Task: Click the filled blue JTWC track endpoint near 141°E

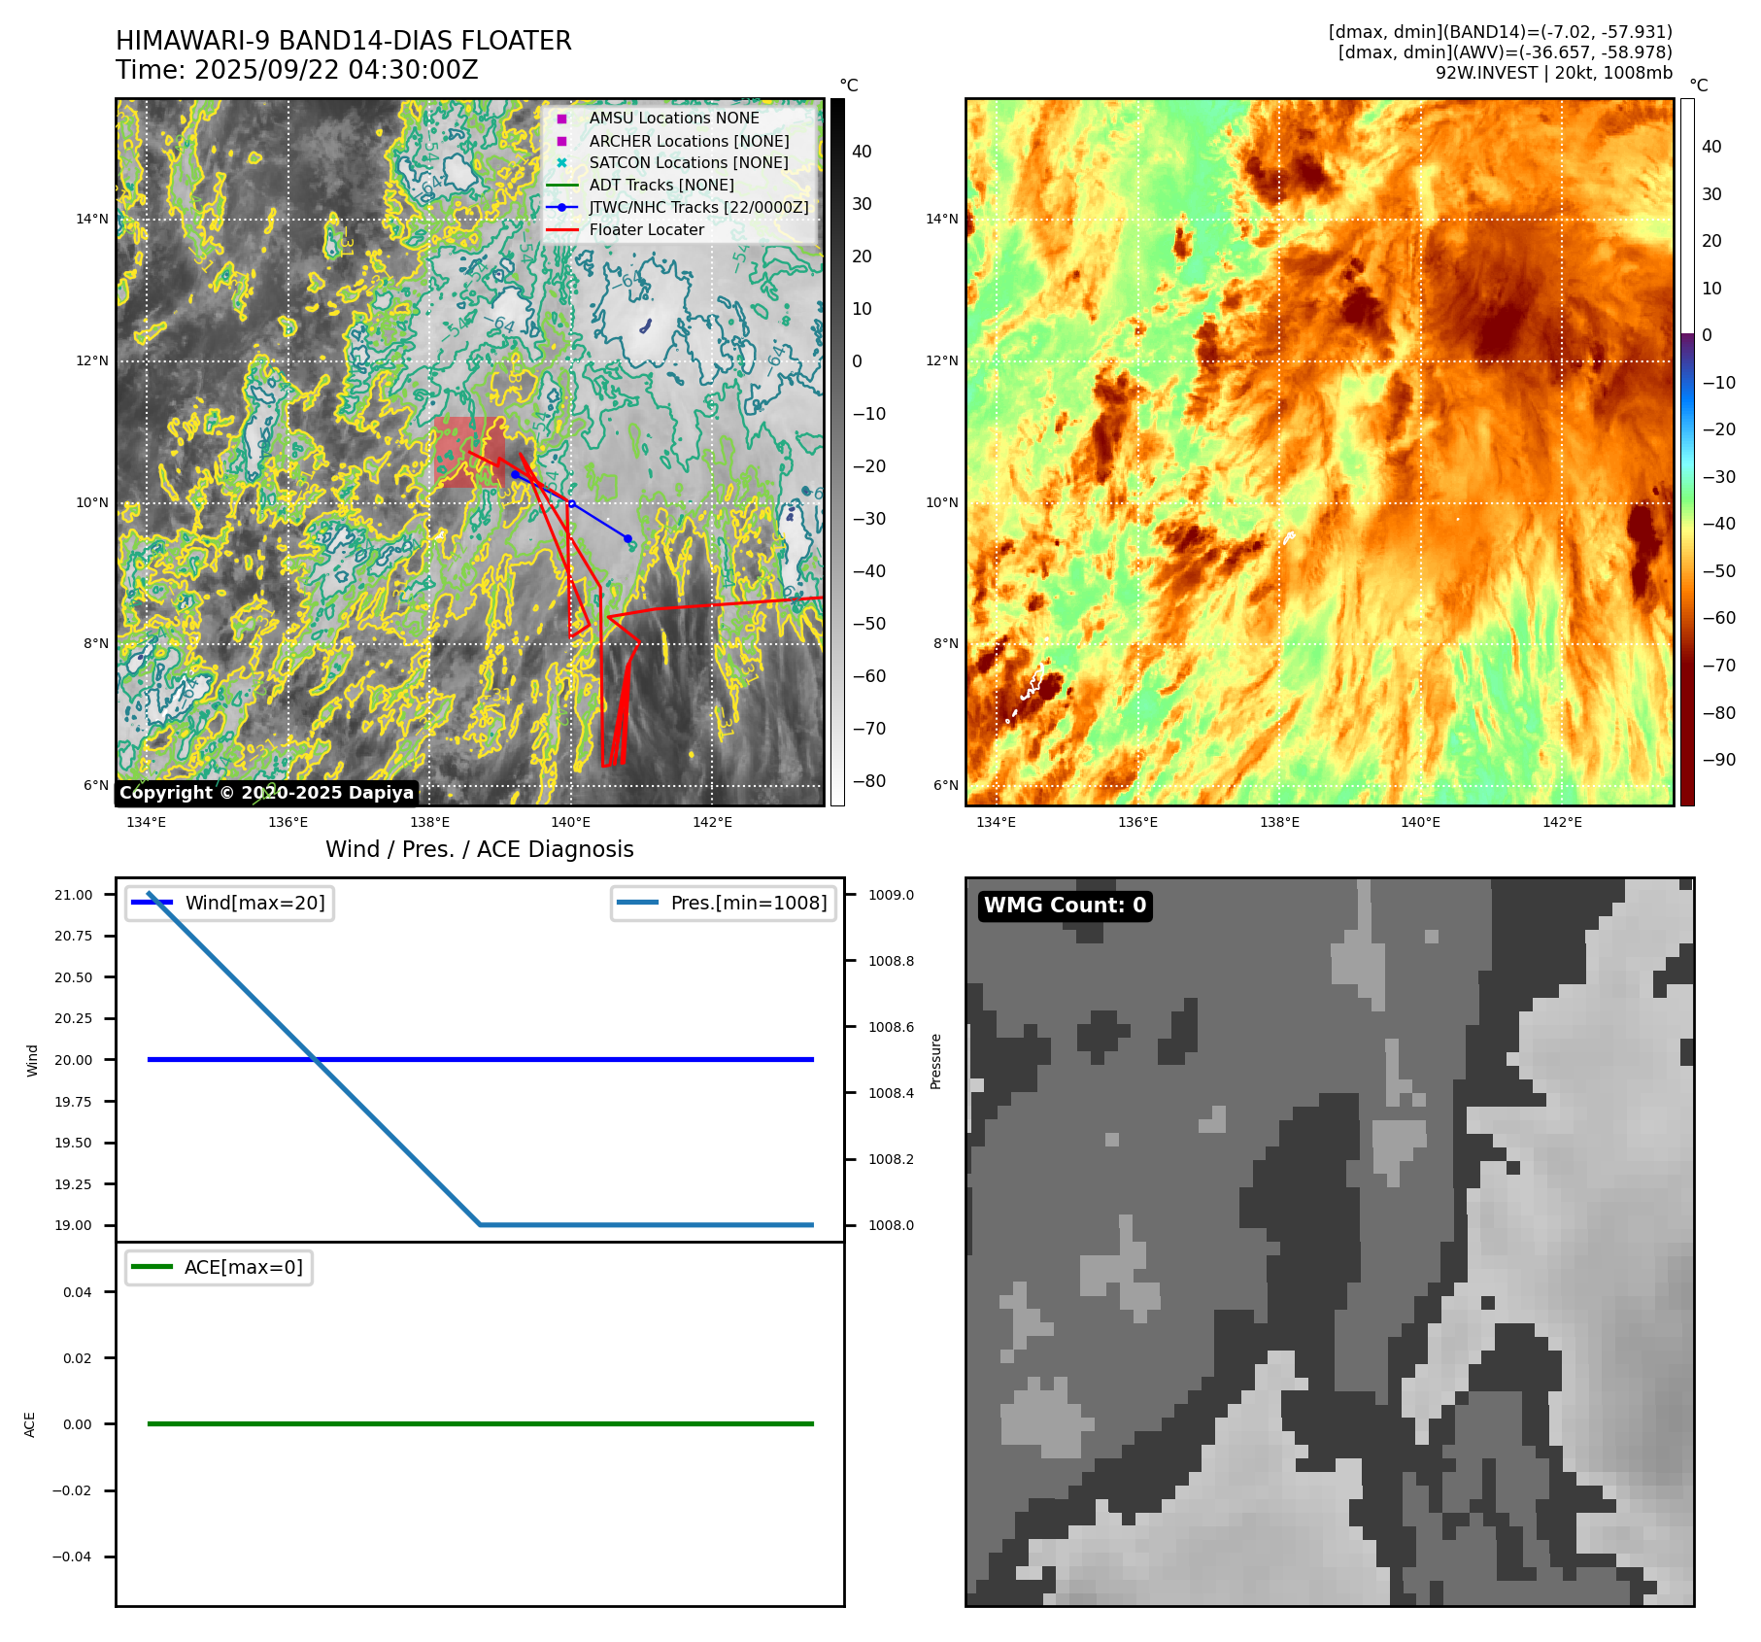Action: [x=627, y=538]
